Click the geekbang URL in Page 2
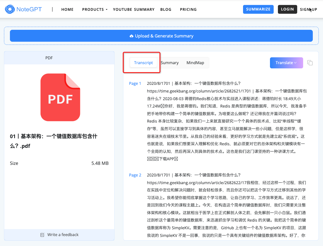 (197, 182)
